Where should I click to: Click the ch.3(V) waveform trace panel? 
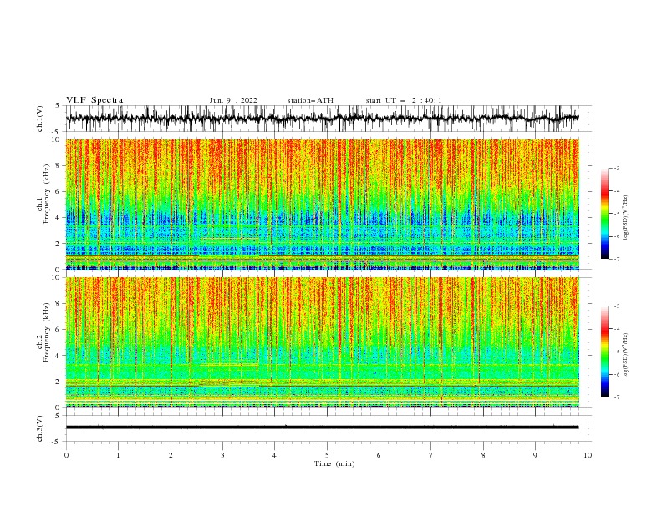[328, 428]
